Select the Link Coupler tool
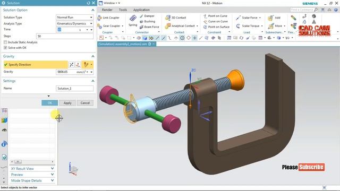This screenshot has height=191, width=340. [x=108, y=18]
